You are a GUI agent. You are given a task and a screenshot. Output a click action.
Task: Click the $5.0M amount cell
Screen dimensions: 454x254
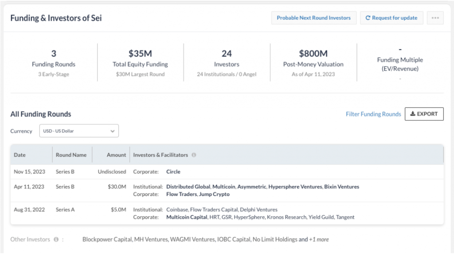coord(118,209)
